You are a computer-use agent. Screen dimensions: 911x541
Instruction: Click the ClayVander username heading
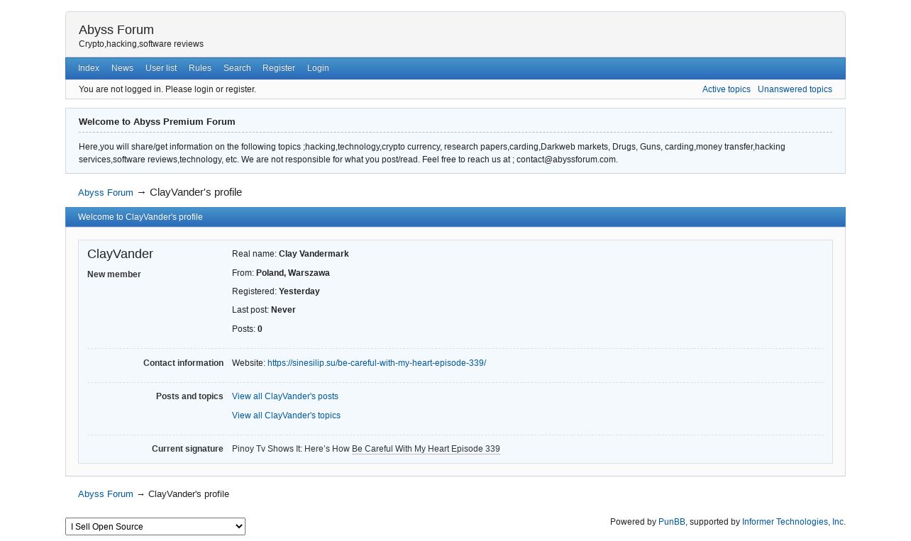(120, 254)
